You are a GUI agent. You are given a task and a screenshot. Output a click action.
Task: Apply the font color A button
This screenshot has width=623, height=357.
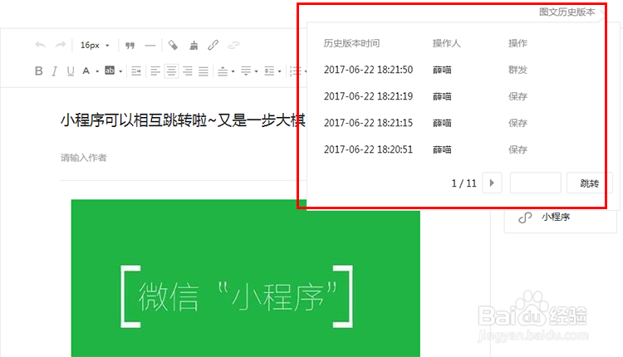pos(86,71)
